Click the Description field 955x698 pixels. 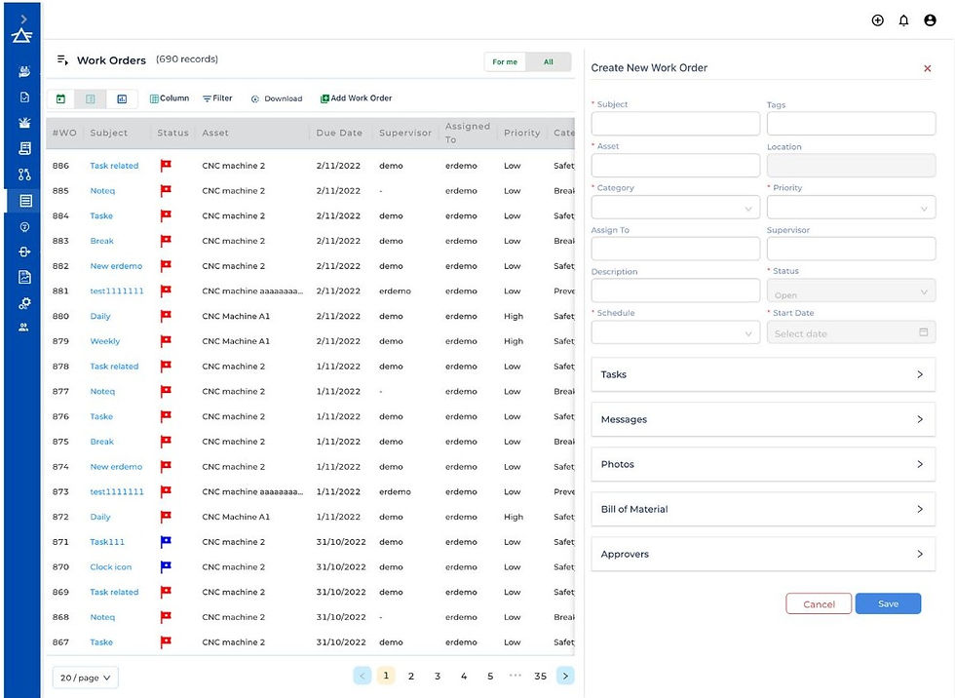click(x=675, y=291)
